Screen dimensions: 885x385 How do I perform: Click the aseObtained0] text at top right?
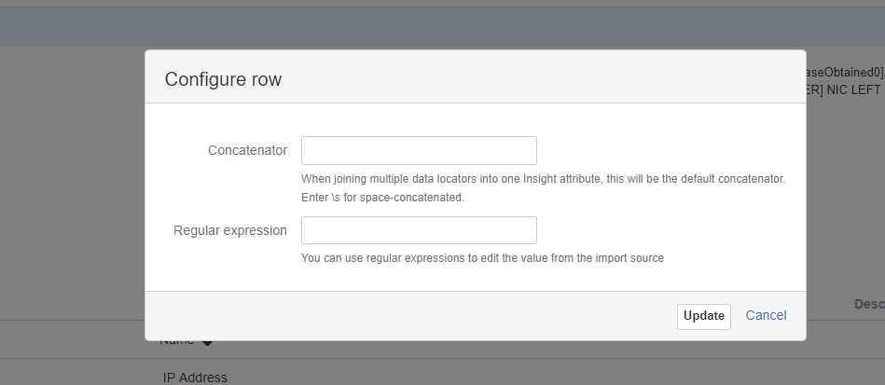[845, 72]
